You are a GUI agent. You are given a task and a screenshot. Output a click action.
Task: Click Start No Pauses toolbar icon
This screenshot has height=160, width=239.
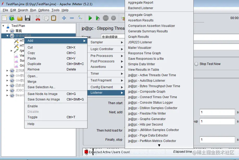pos(98,18)
